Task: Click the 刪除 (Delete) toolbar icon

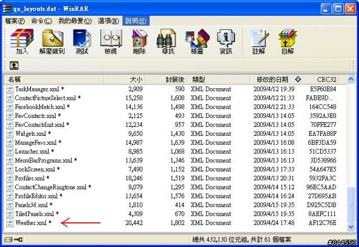Action: [139, 41]
